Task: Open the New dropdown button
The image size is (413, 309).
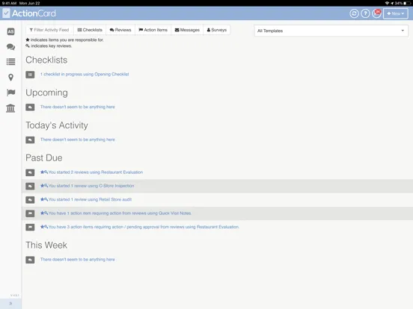Action: click(x=395, y=13)
